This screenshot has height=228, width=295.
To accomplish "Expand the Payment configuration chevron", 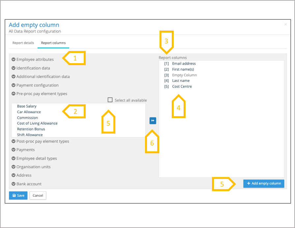I will [x=14, y=85].
